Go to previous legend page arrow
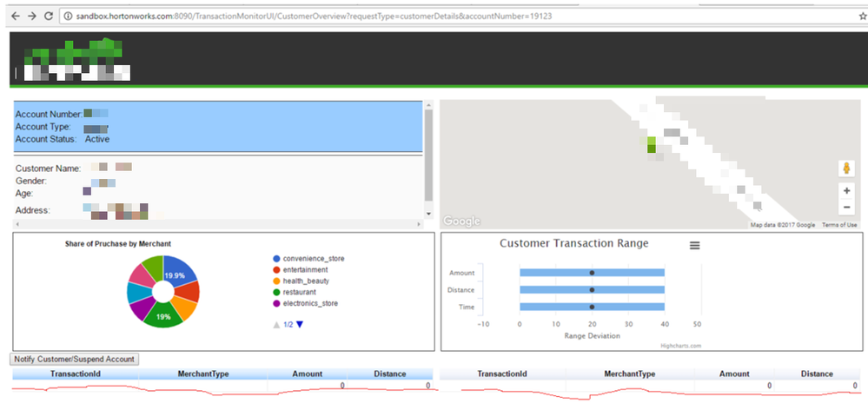The height and width of the screenshot is (410, 868). coord(277,325)
